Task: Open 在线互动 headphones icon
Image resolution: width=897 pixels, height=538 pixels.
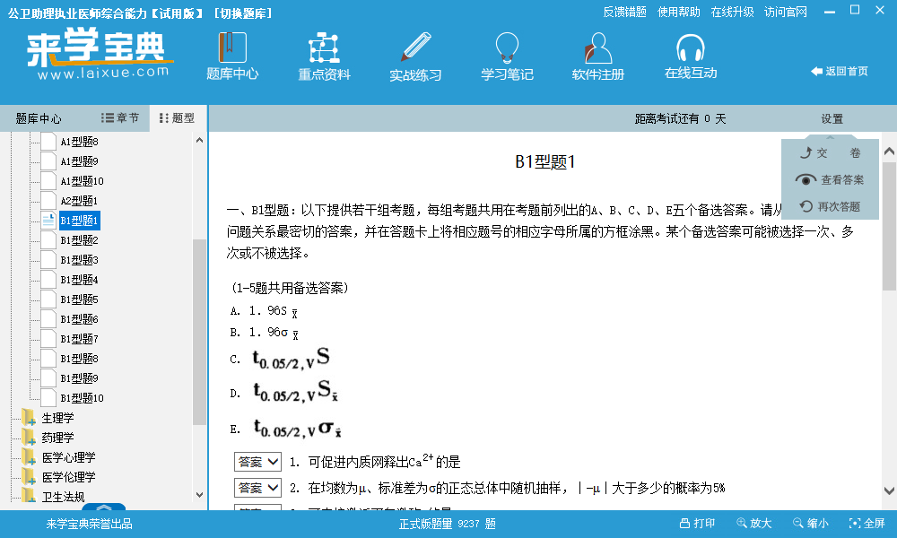Action: click(691, 48)
